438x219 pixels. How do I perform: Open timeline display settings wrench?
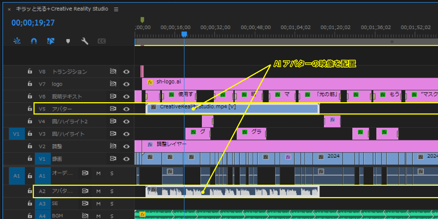(85, 41)
